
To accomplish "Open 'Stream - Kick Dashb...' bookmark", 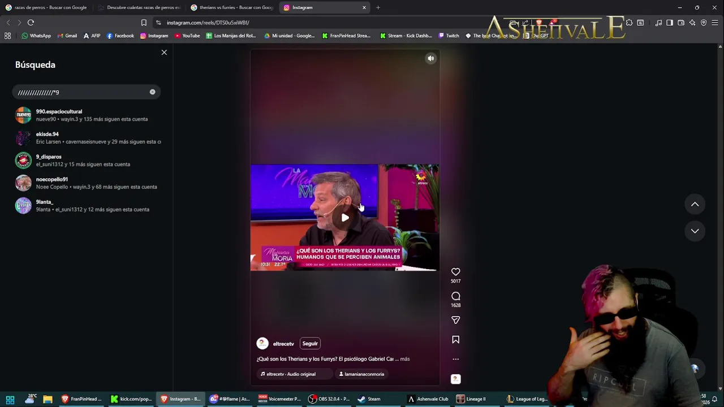I will pyautogui.click(x=406, y=36).
